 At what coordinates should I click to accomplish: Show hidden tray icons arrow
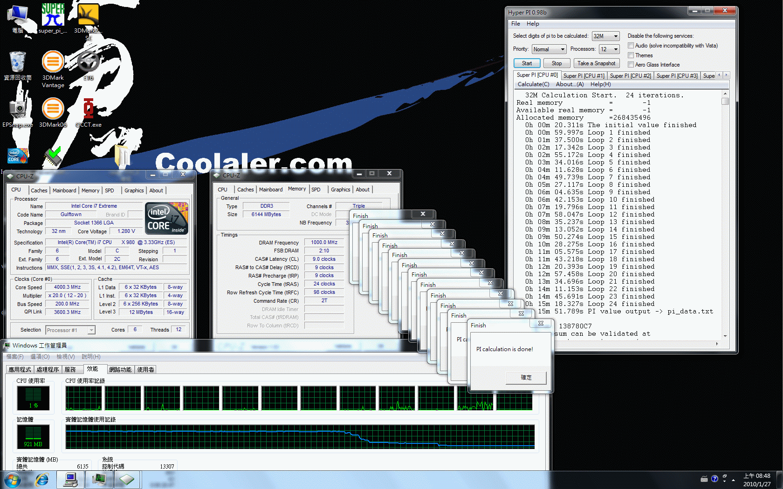coord(734,479)
